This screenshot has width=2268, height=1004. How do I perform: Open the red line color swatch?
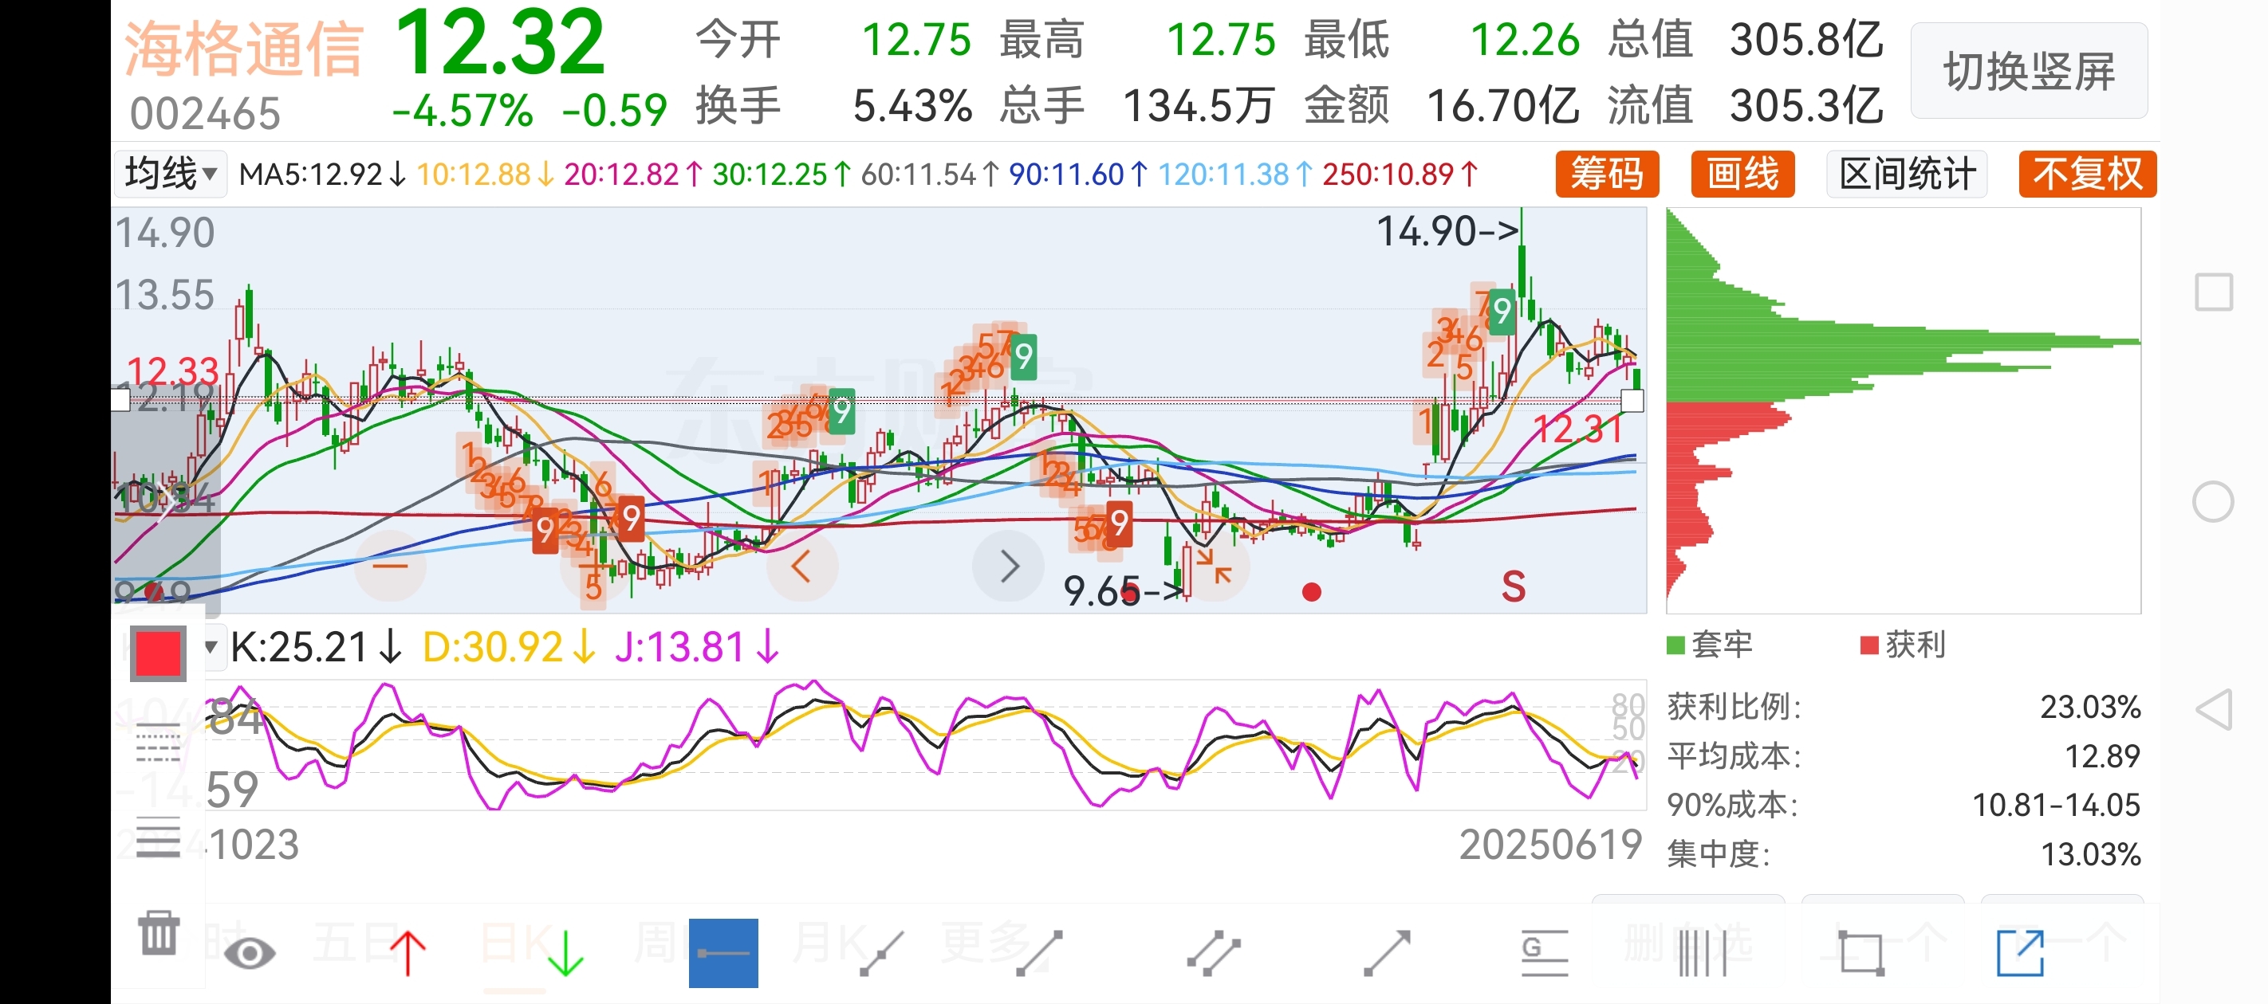[159, 653]
